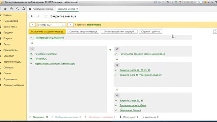Open the Руководителю section
Screen dimensions: 217x122
[x=11, y=21]
